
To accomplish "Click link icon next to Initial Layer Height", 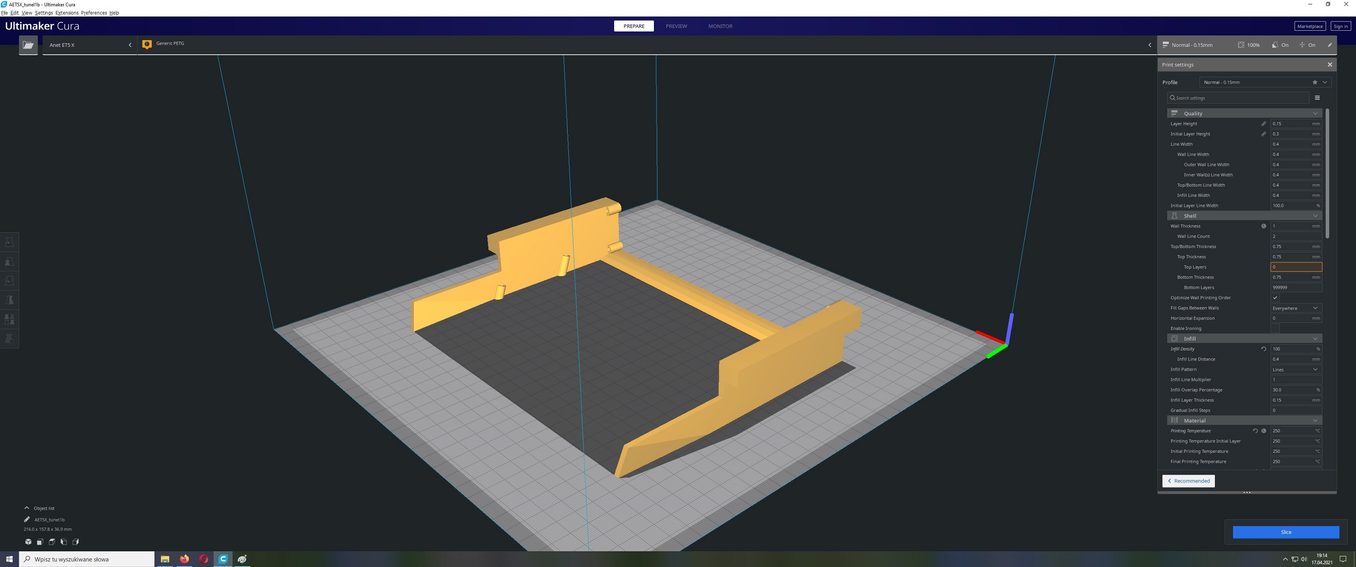I will (x=1263, y=134).
